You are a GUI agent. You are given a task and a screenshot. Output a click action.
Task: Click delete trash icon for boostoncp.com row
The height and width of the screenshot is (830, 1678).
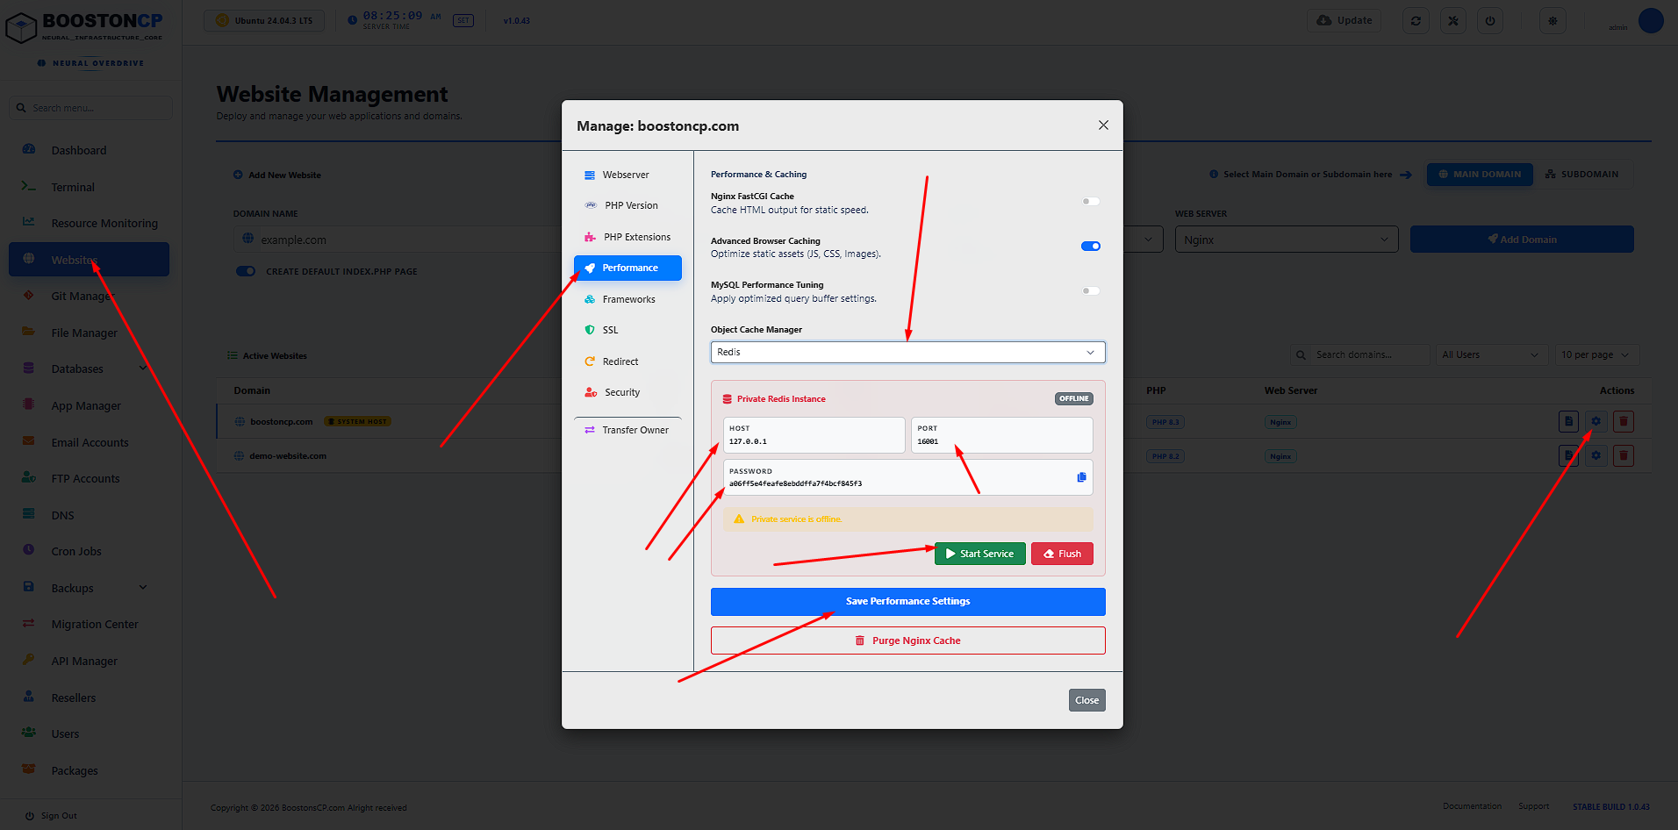coord(1623,421)
